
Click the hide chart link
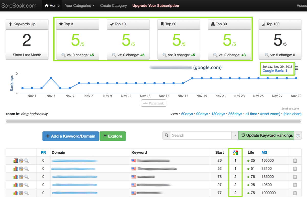click(x=292, y=114)
